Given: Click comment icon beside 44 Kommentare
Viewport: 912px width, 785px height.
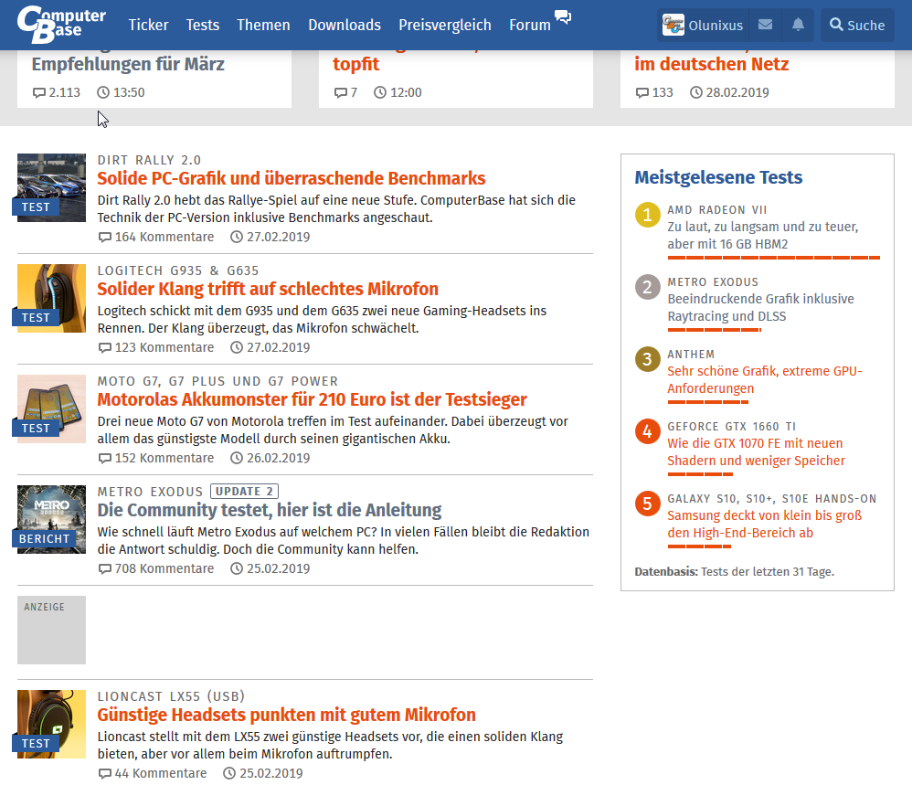Looking at the screenshot, I should [105, 773].
